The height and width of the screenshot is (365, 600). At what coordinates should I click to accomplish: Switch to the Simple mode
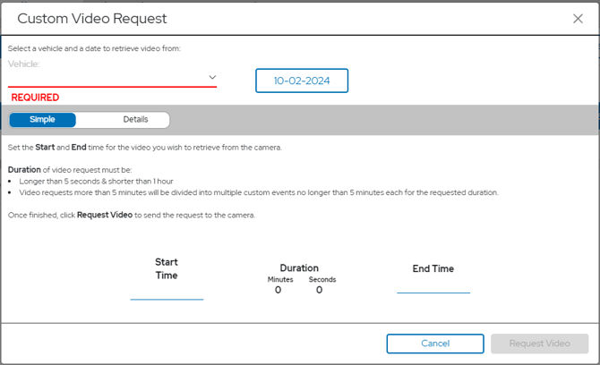click(42, 120)
